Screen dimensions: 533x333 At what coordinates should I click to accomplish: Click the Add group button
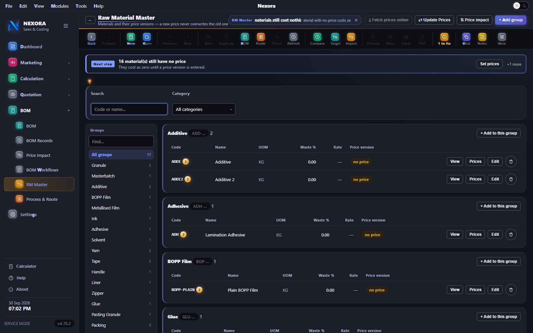tap(511, 20)
